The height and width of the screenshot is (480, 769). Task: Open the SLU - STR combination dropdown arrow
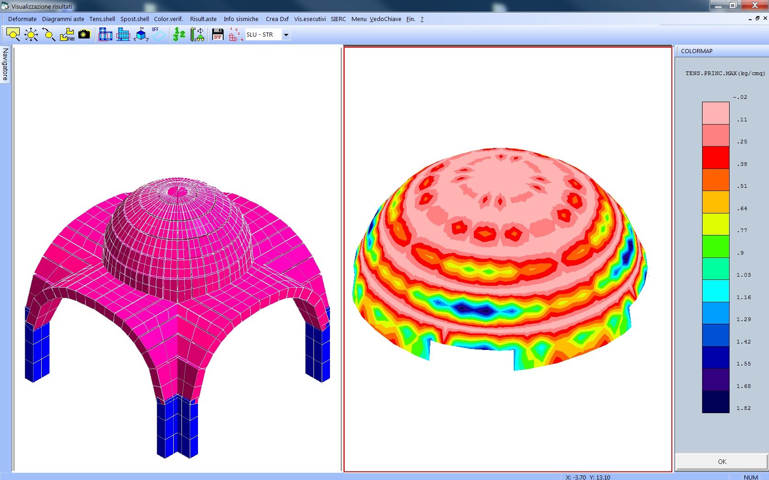click(x=286, y=35)
